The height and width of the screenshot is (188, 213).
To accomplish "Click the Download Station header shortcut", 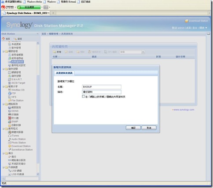I will [x=197, y=21].
